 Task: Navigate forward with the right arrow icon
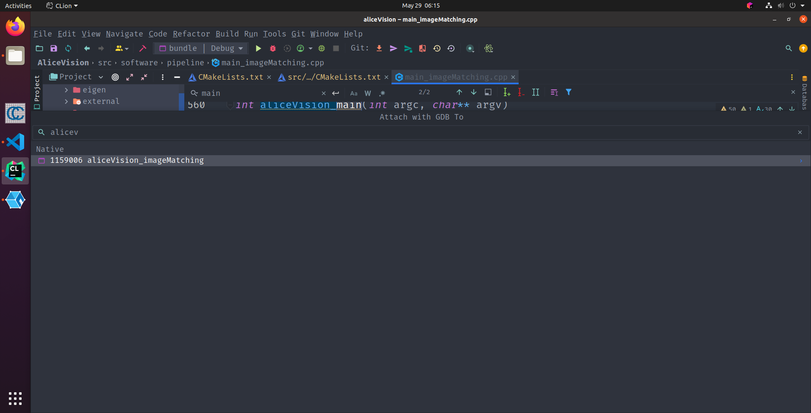click(101, 48)
